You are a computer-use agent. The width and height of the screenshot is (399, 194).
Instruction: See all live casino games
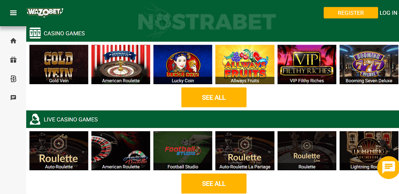[214, 184]
